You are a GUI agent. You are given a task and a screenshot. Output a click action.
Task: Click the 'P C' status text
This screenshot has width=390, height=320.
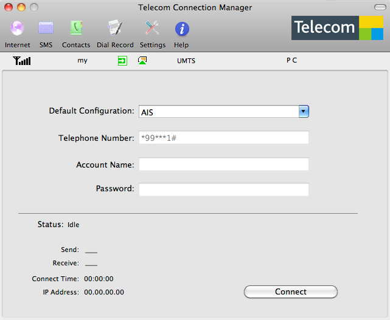(x=291, y=60)
